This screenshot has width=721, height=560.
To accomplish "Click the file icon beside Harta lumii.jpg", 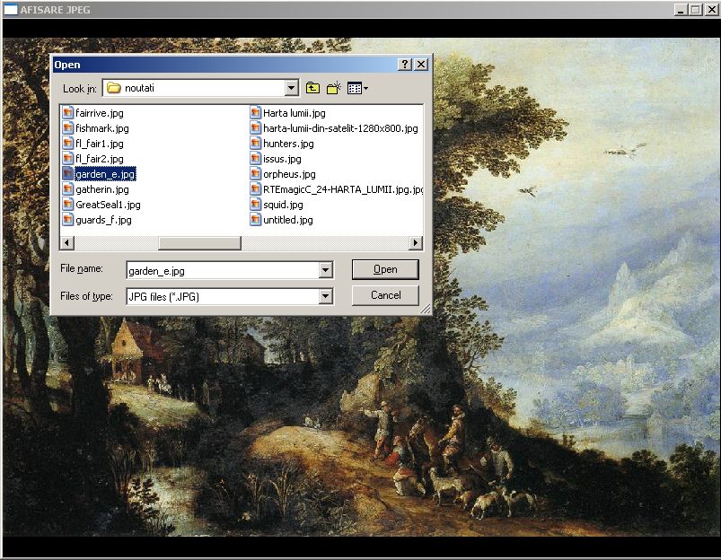I will click(256, 113).
